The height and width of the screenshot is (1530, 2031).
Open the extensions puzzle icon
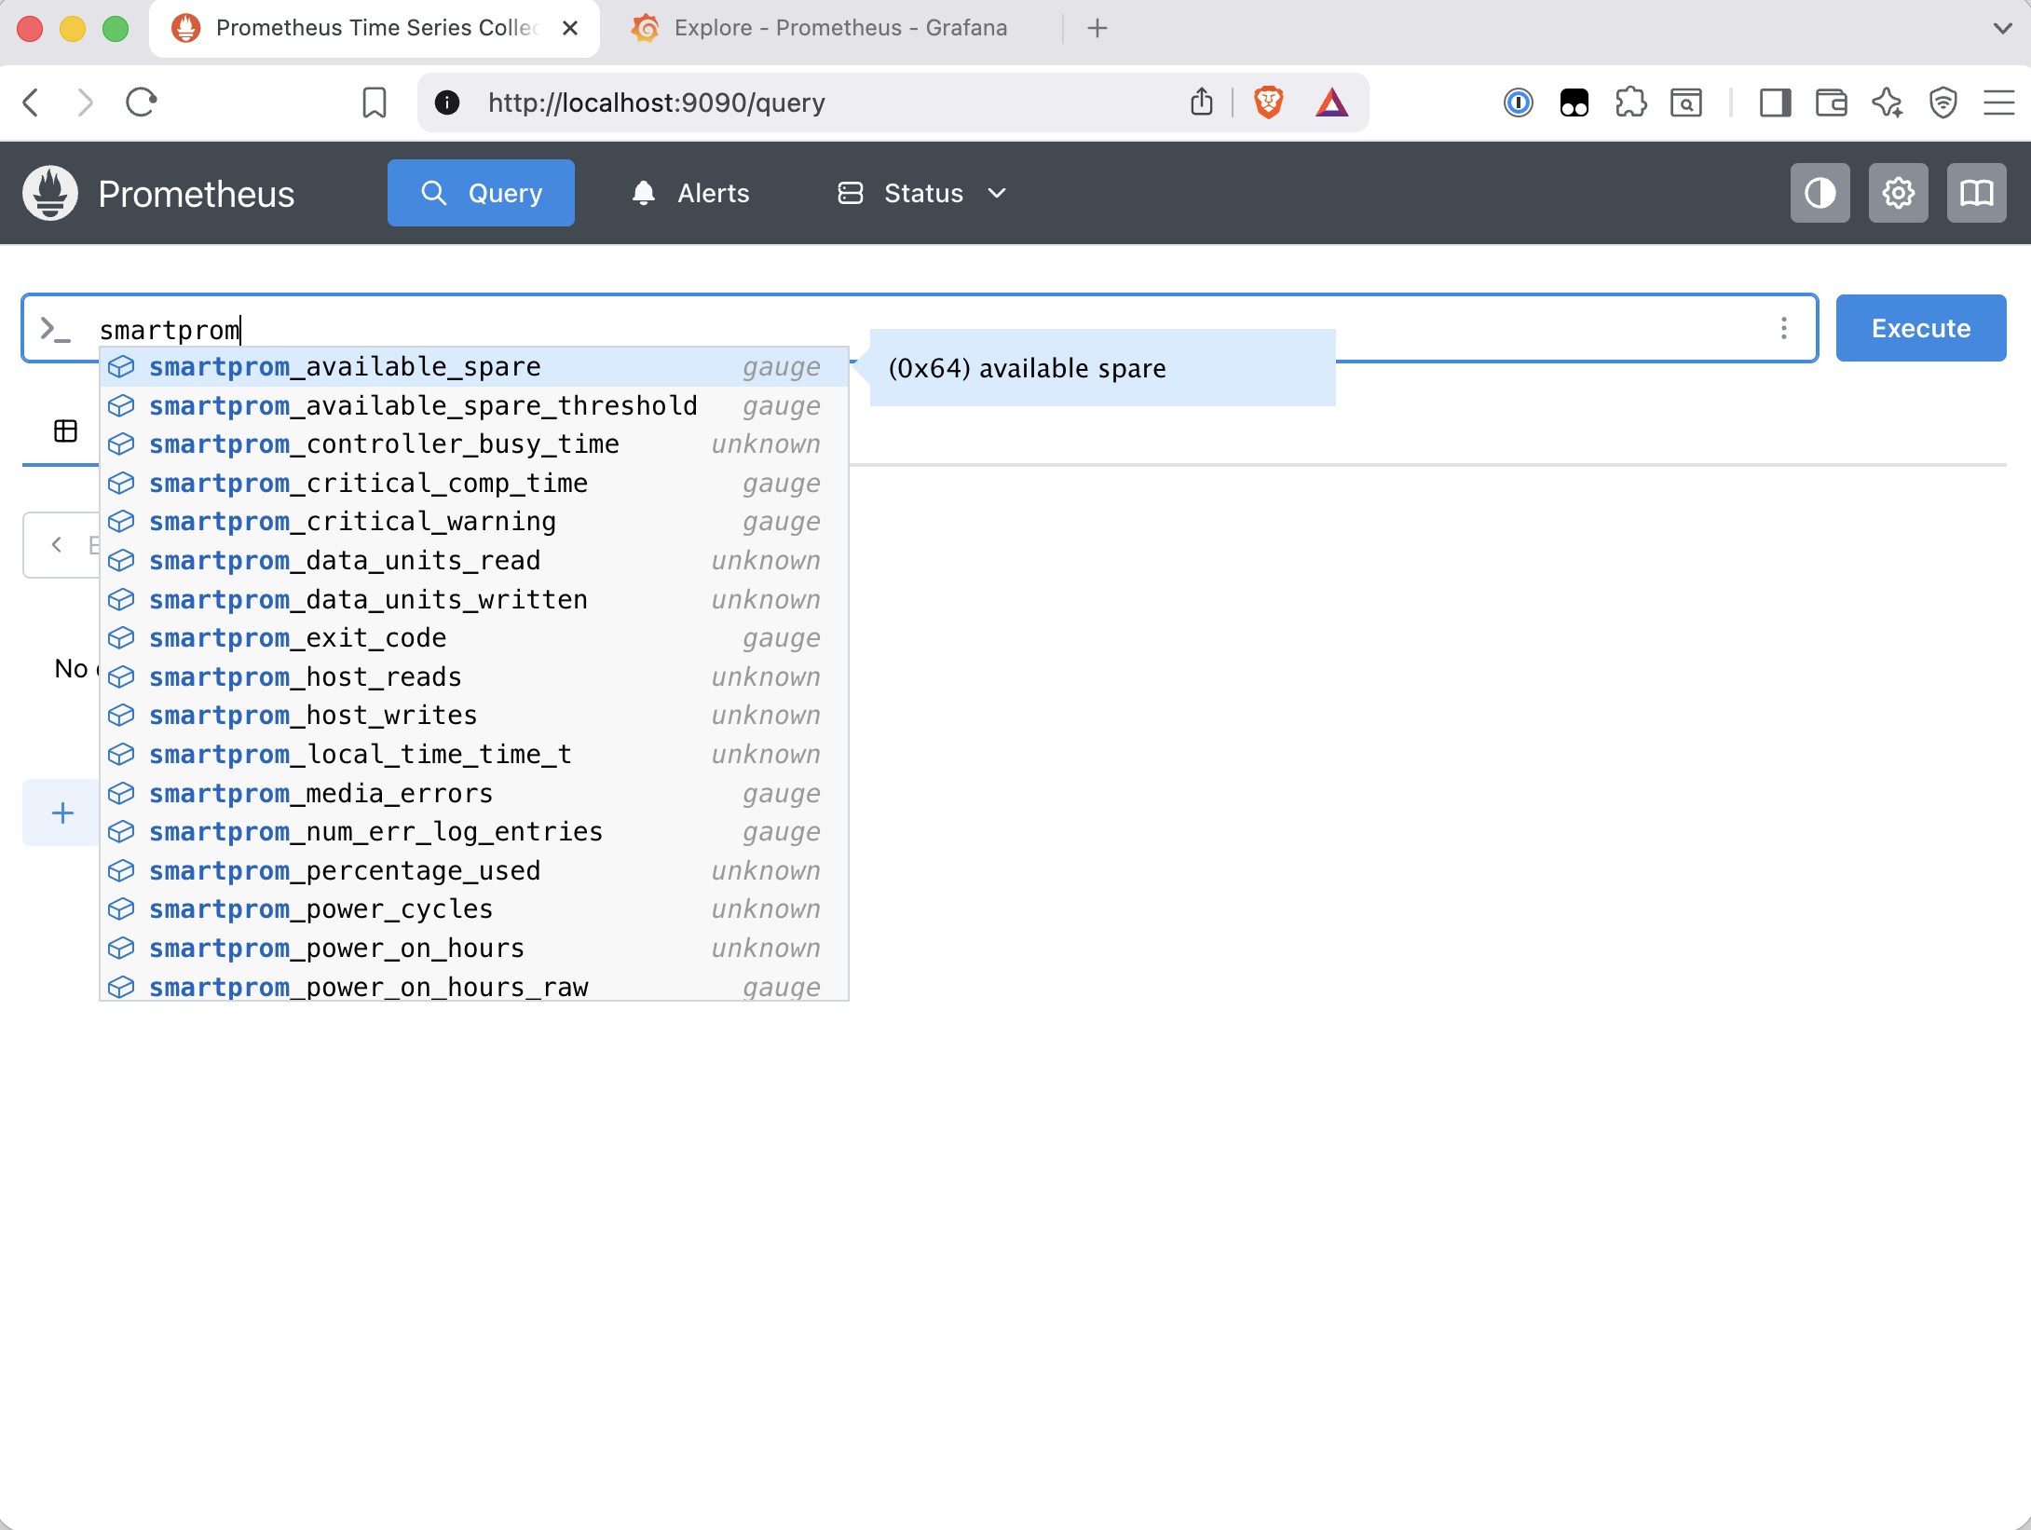pos(1630,102)
